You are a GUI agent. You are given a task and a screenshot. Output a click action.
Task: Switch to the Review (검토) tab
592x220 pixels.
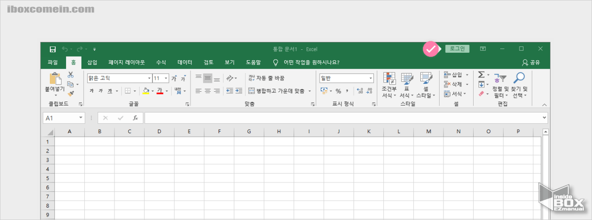point(209,62)
